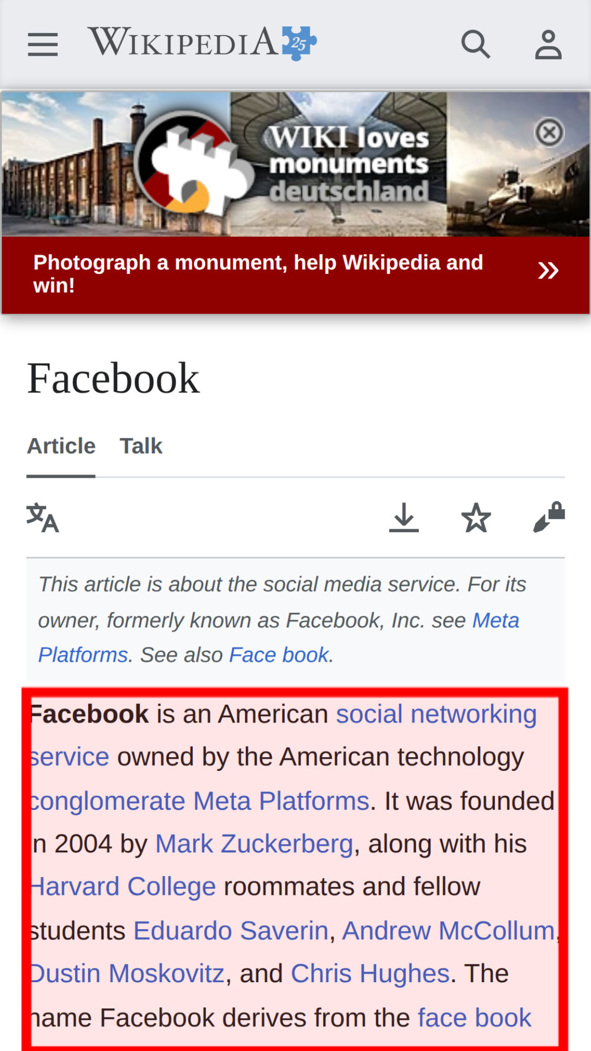The width and height of the screenshot is (591, 1051).
Task: Open the Eduardo Saverin link
Action: 231,931
